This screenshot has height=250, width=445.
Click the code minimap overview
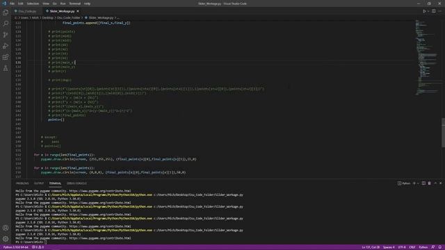pos(427,57)
